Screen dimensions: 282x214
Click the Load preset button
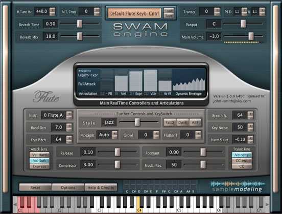click(169, 11)
